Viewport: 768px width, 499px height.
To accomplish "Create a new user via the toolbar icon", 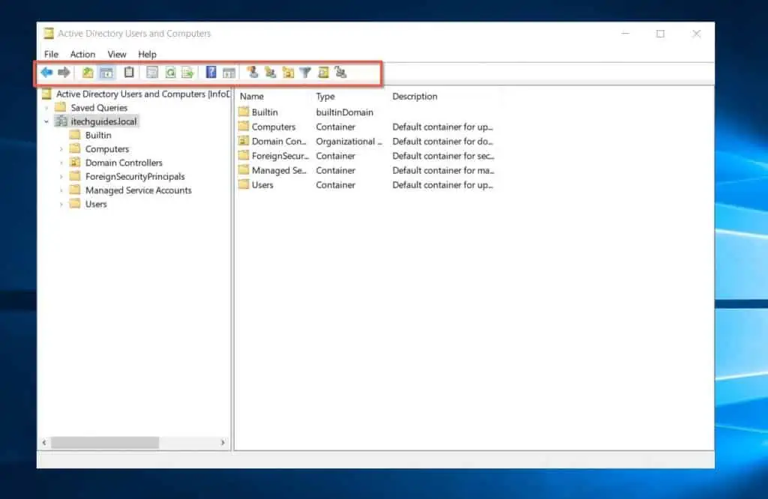I will tap(252, 73).
